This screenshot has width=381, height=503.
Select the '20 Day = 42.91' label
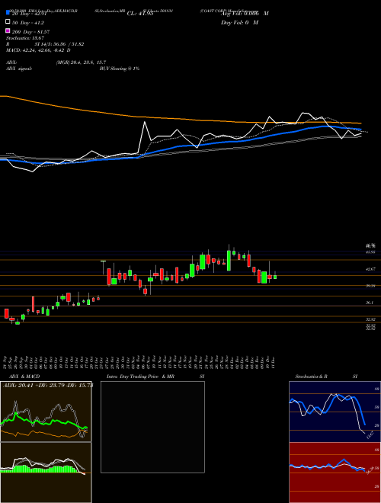click(30, 14)
